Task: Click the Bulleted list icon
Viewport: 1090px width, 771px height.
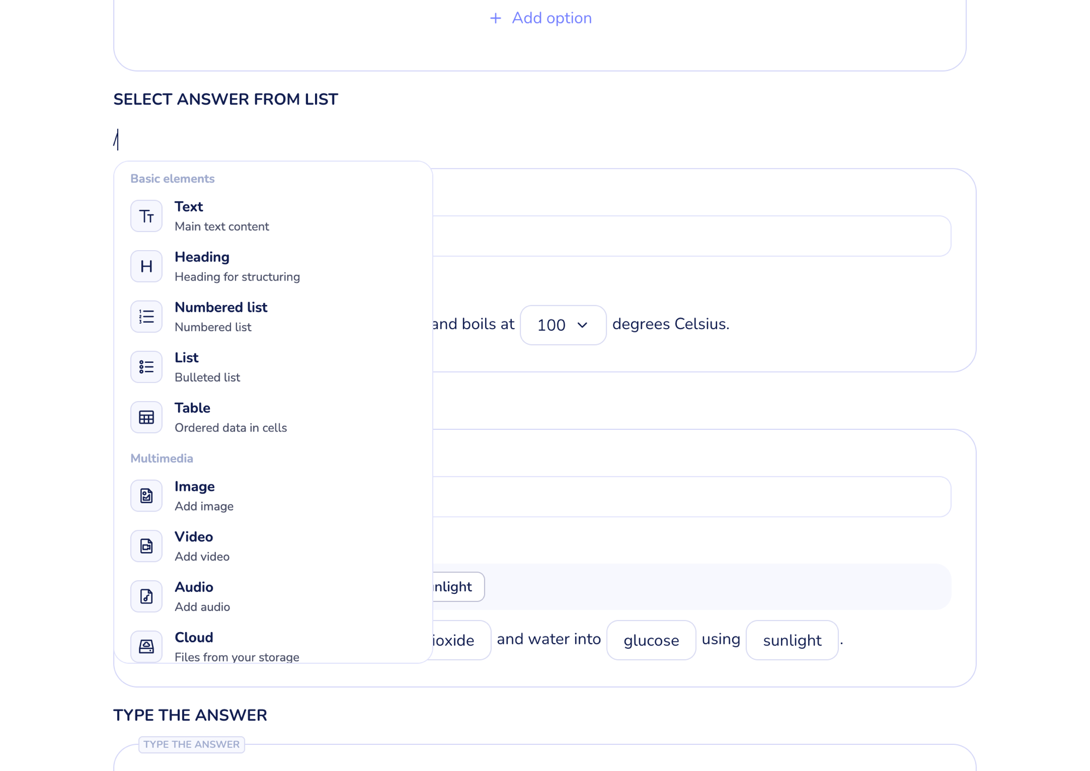Action: click(x=146, y=367)
